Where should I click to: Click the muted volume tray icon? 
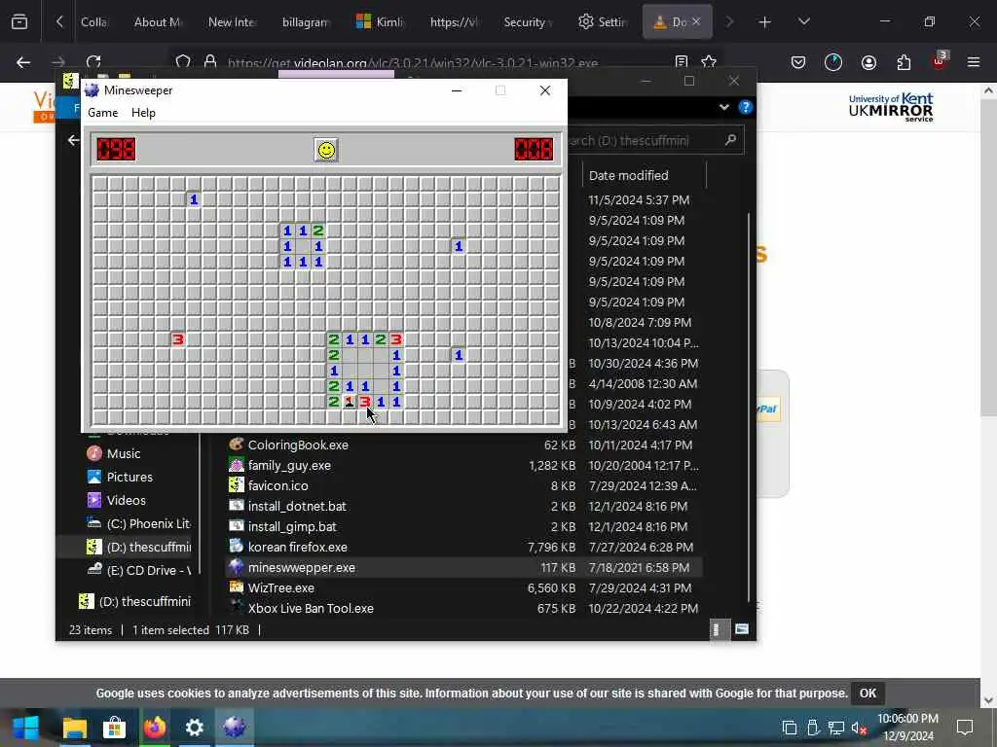(859, 728)
